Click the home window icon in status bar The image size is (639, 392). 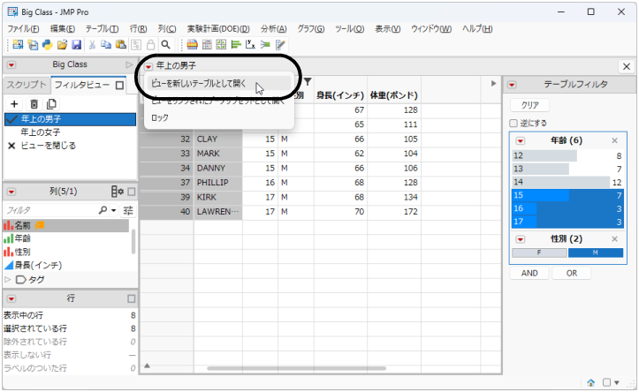pyautogui.click(x=590, y=382)
